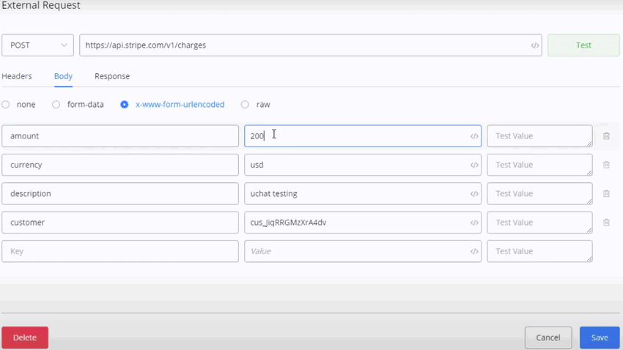
Task: Cancel the external request dialog
Action: pos(548,338)
